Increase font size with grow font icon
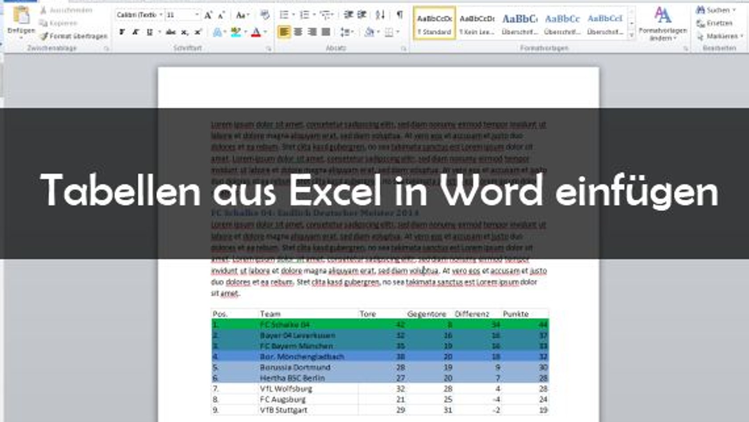This screenshot has width=749, height=422. tap(208, 16)
